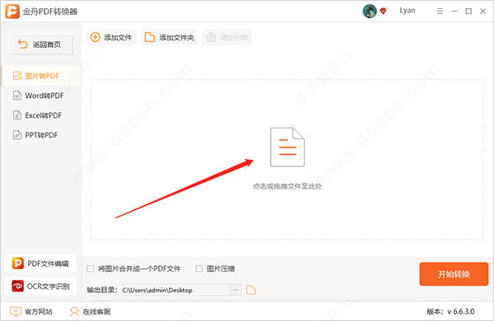Go back using the return home button
This screenshot has width=494, height=321.
pos(40,44)
